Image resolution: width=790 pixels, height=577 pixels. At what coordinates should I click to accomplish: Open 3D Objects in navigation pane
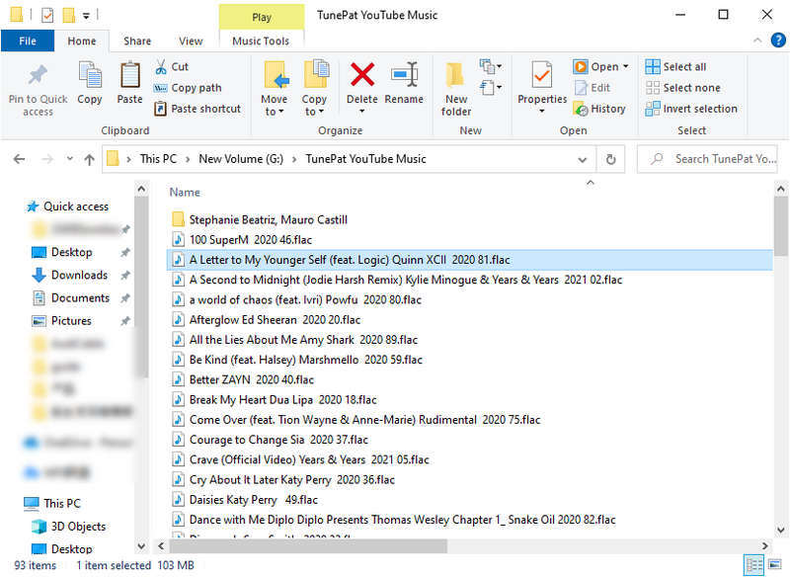pyautogui.click(x=78, y=526)
